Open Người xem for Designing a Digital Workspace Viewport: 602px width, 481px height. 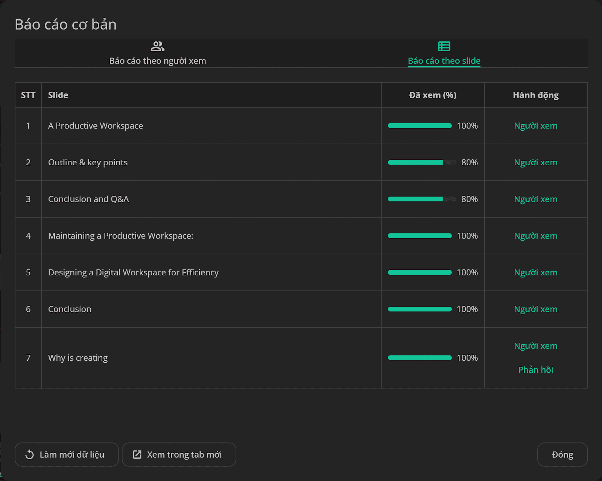click(536, 272)
